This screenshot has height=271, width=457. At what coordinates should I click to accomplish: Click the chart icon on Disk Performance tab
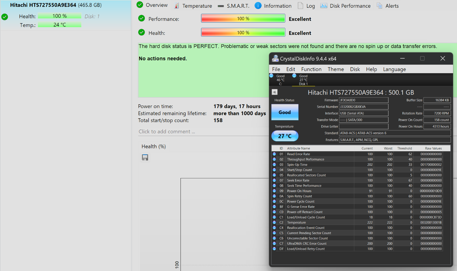324,6
